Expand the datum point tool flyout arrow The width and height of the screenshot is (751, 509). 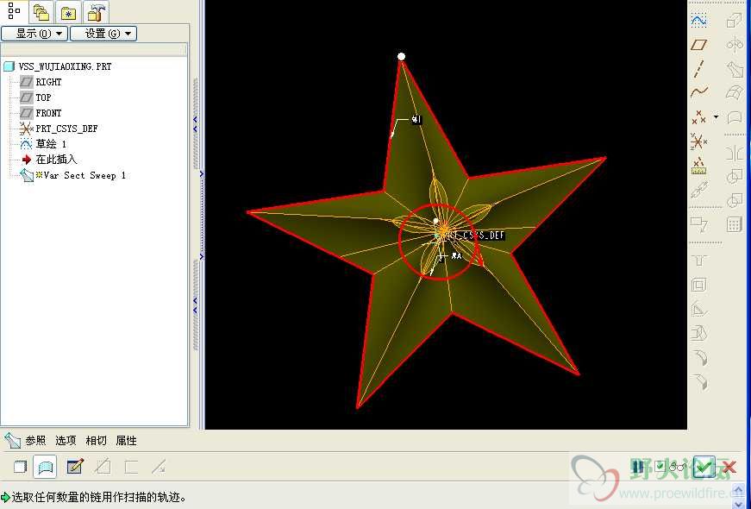click(716, 116)
